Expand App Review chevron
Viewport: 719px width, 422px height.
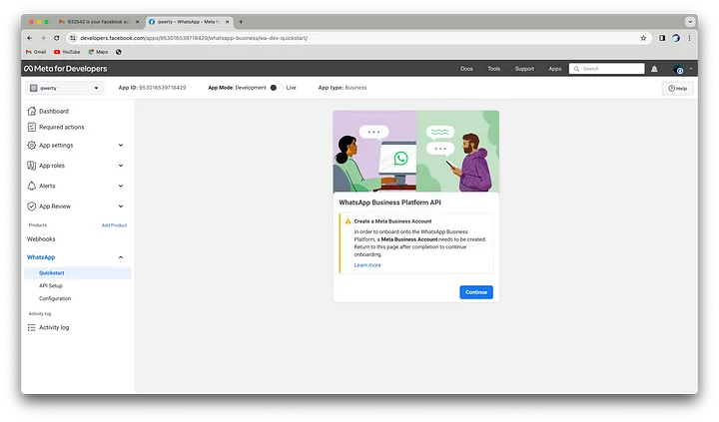(121, 207)
